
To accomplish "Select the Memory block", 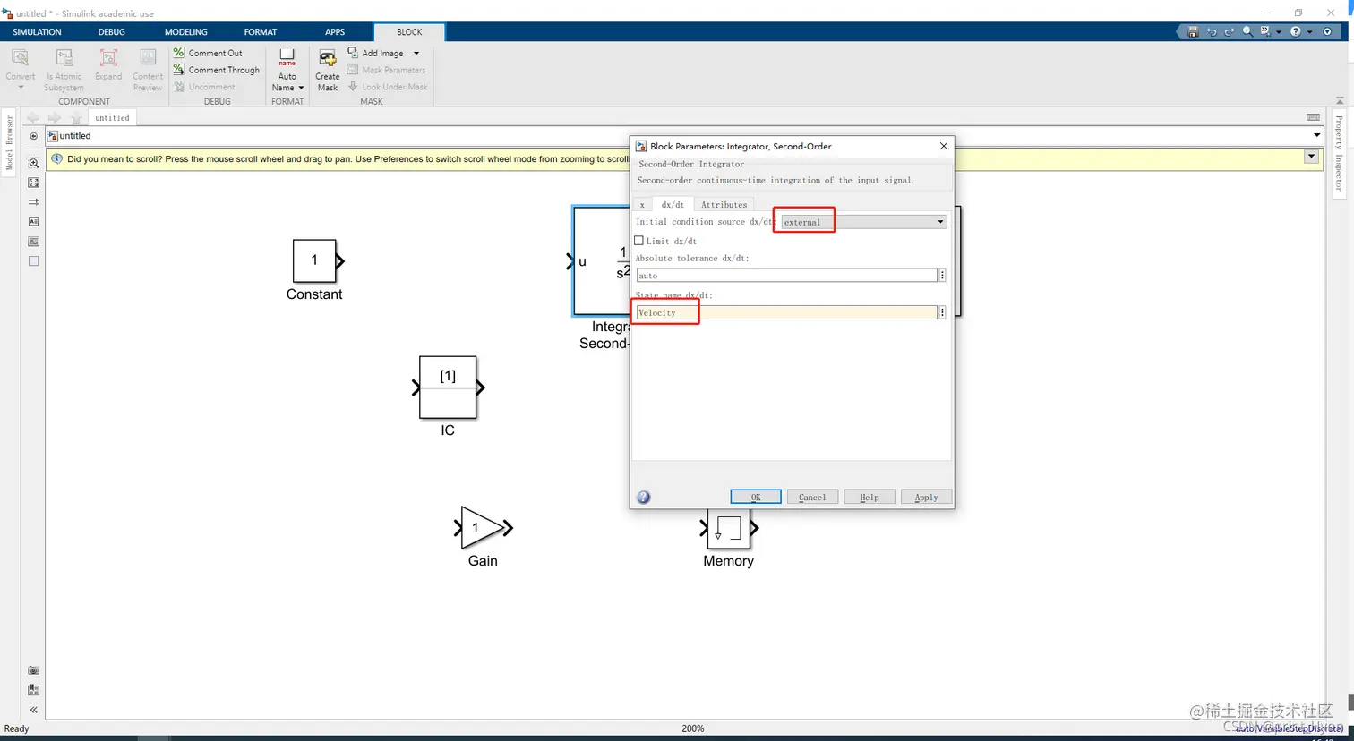I will 728,528.
